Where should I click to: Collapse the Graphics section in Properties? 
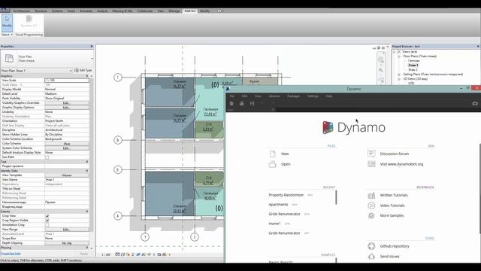click(87, 76)
